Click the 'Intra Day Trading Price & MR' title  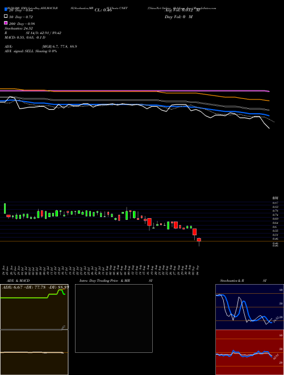105,281
